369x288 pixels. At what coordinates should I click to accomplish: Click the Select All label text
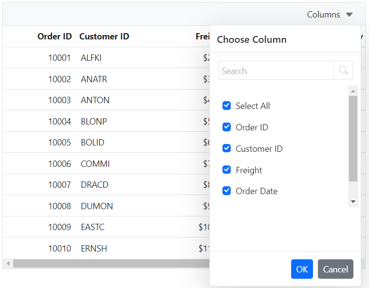[253, 106]
